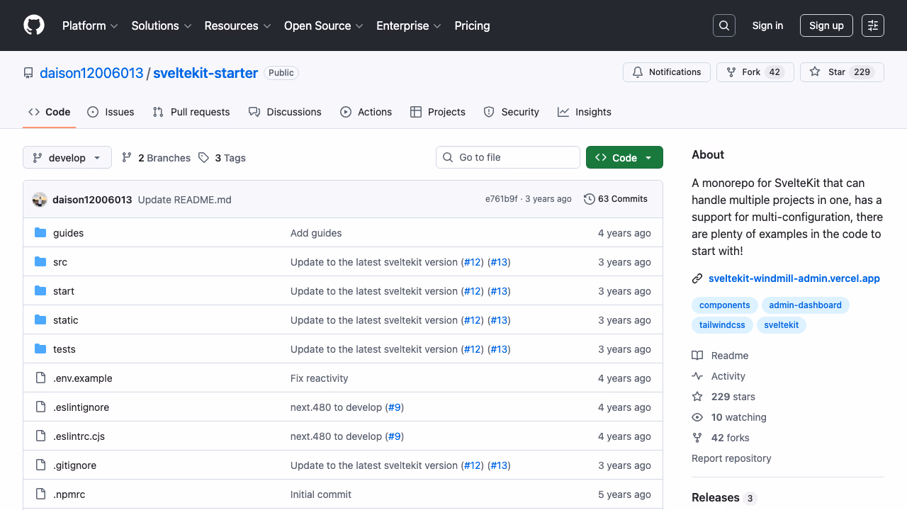This screenshot has height=510, width=907.
Task: Open the develop branch selector
Action: pos(67,157)
